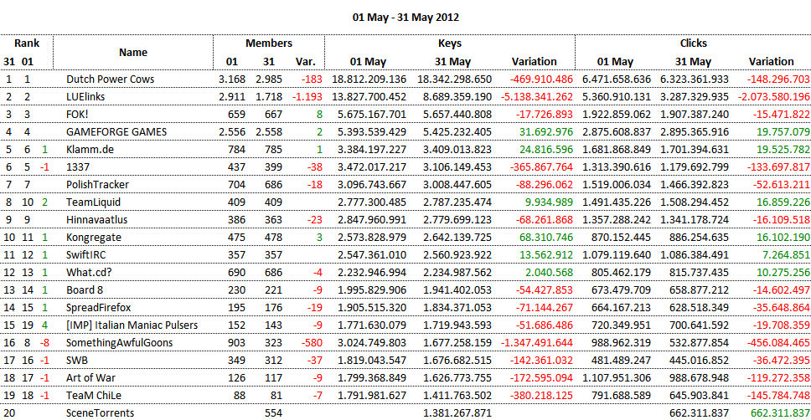The height and width of the screenshot is (420, 811).
Task: Click the title '01 May - 31 May 2012'
Action: pos(405,17)
